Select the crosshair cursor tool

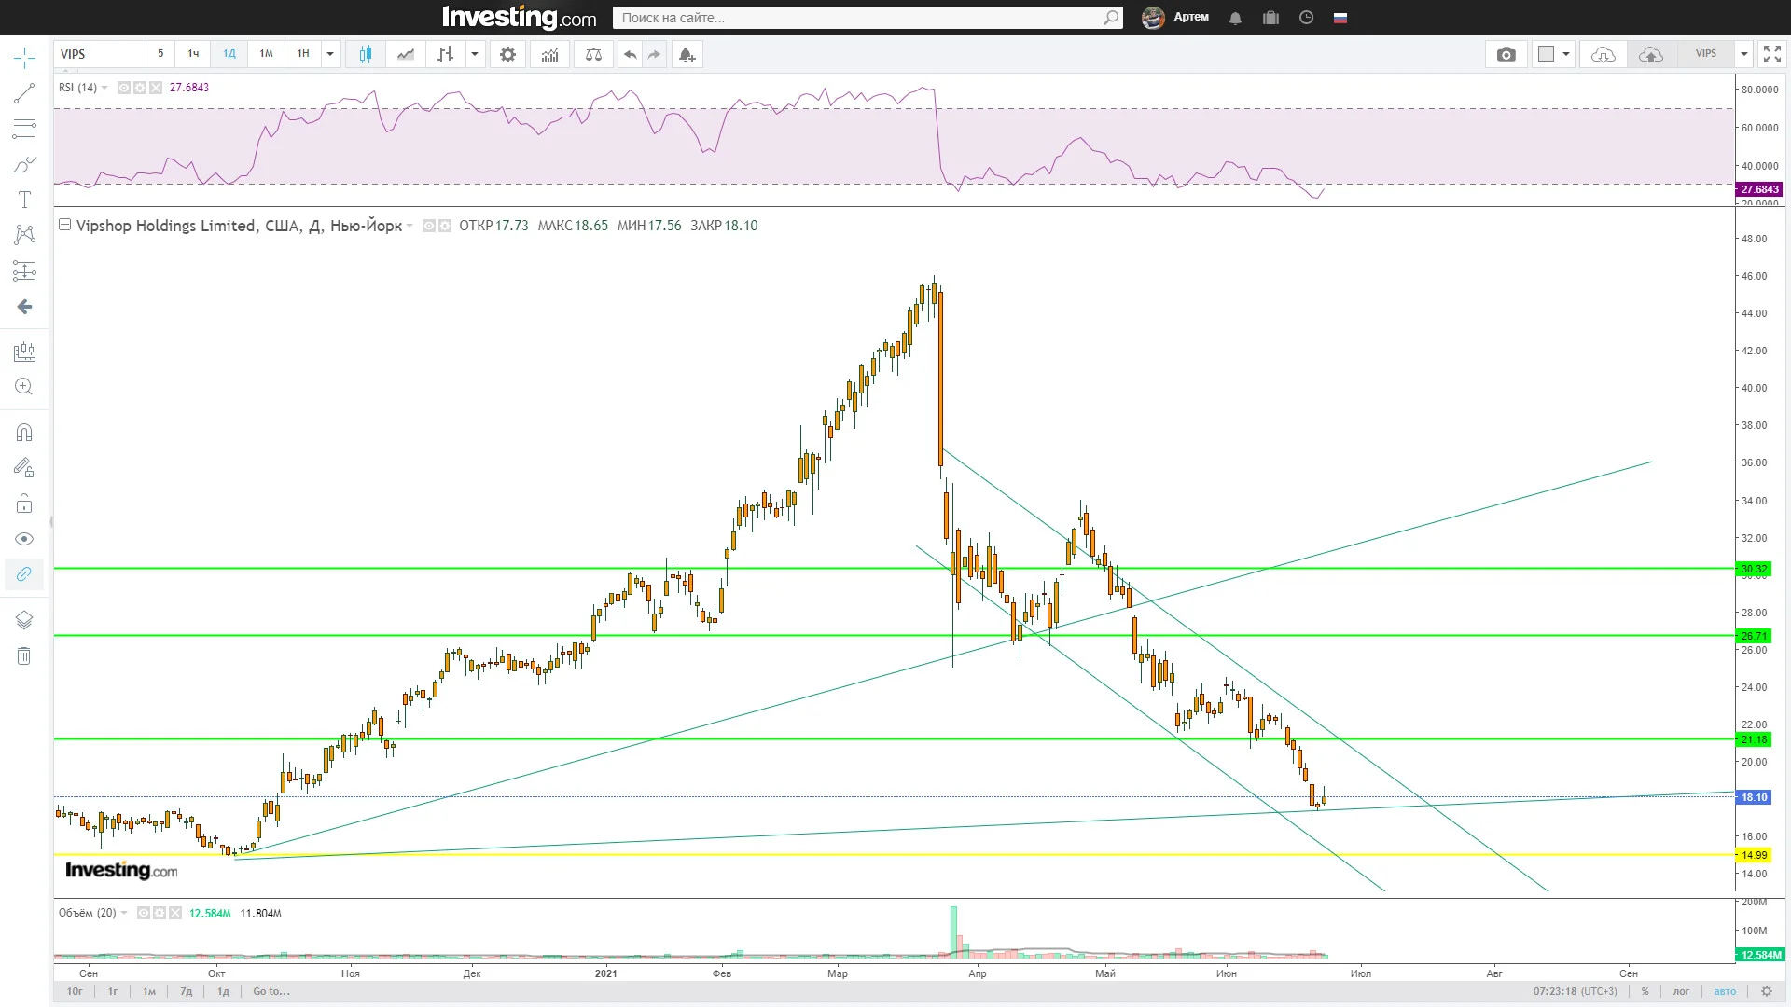pyautogui.click(x=24, y=58)
